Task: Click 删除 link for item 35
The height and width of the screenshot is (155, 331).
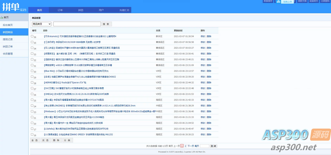Action: coord(209,42)
